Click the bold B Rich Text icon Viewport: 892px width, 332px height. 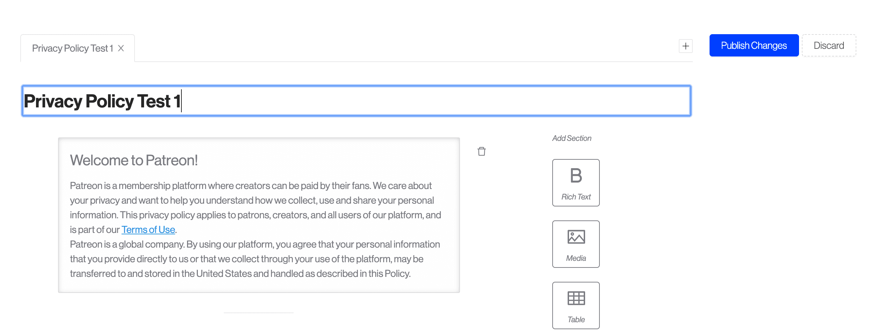pyautogui.click(x=576, y=175)
